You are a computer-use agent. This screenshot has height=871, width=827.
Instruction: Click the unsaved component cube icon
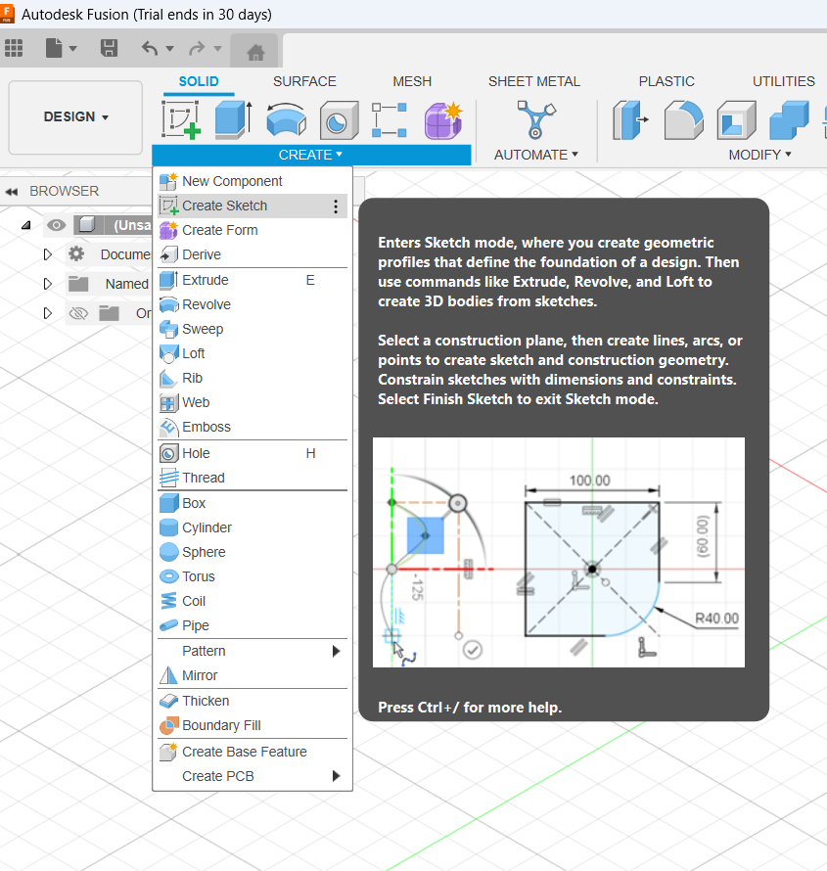tap(87, 224)
